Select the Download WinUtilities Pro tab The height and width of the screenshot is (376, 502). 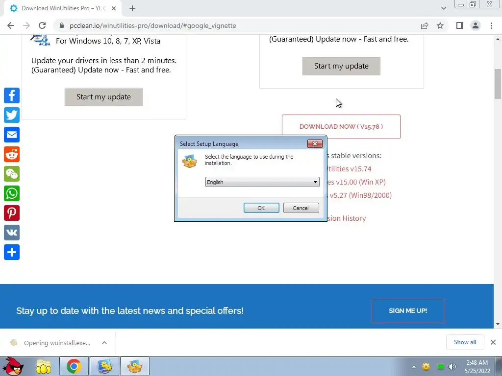[62, 8]
